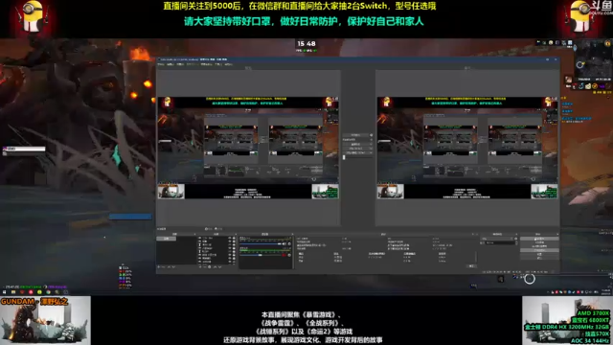Image resolution: width=613 pixels, height=345 pixels.
Task: Remove the selected source with the minus icon
Action: click(205, 266)
